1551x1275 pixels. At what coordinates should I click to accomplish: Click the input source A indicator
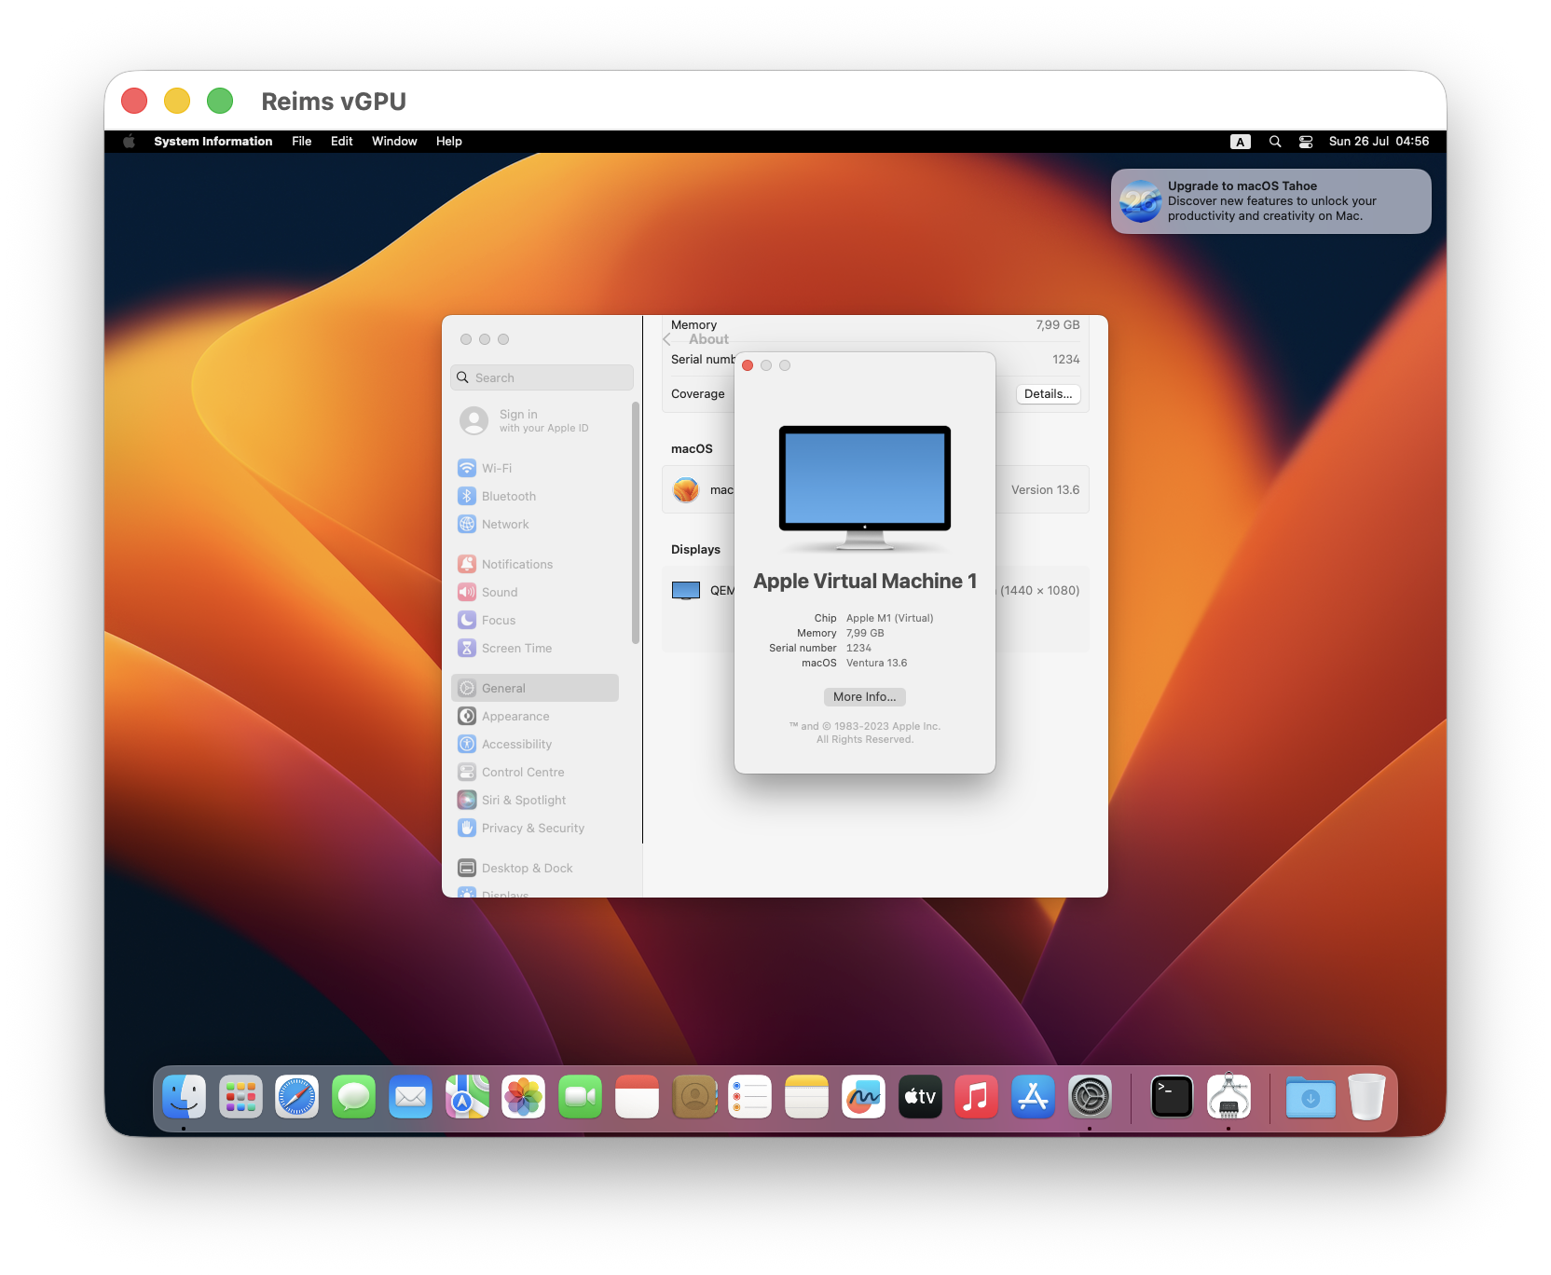coord(1241,142)
